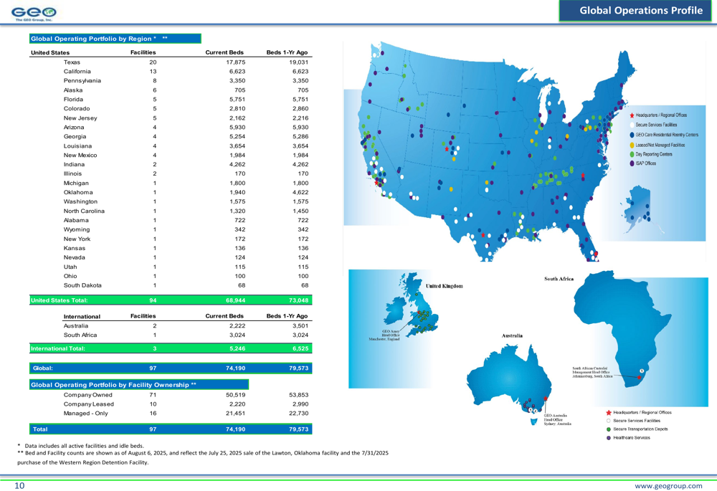Select the Florida row label
The height and width of the screenshot is (491, 717).
[x=73, y=99]
